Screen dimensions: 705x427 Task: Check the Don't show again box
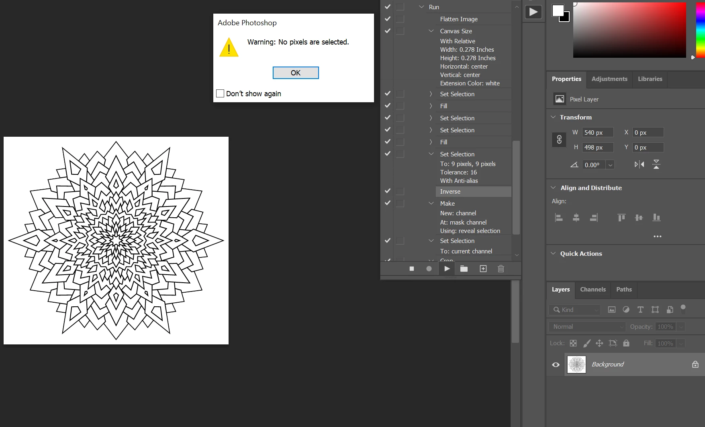(220, 93)
